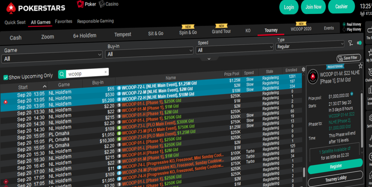This screenshot has width=372, height=187.
Task: Clear the wcoop search text
Action: [106, 72]
